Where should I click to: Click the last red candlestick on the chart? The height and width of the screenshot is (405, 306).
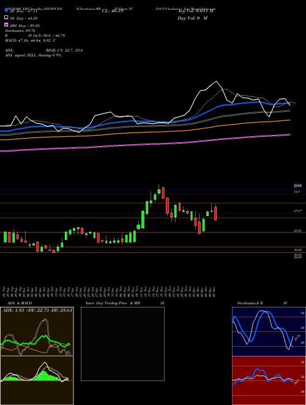[215, 214]
